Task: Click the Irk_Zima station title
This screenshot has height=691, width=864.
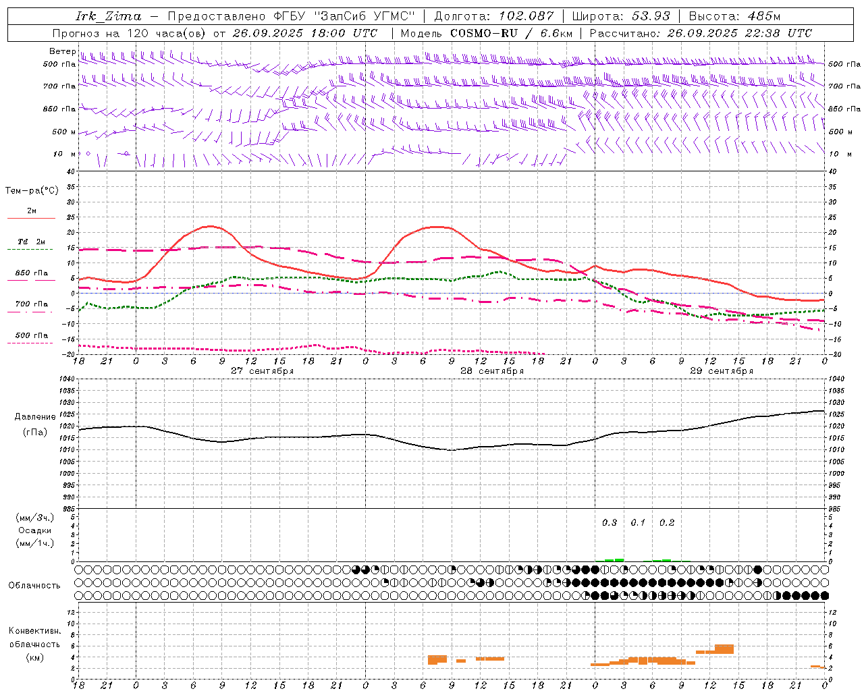Action: [x=108, y=16]
